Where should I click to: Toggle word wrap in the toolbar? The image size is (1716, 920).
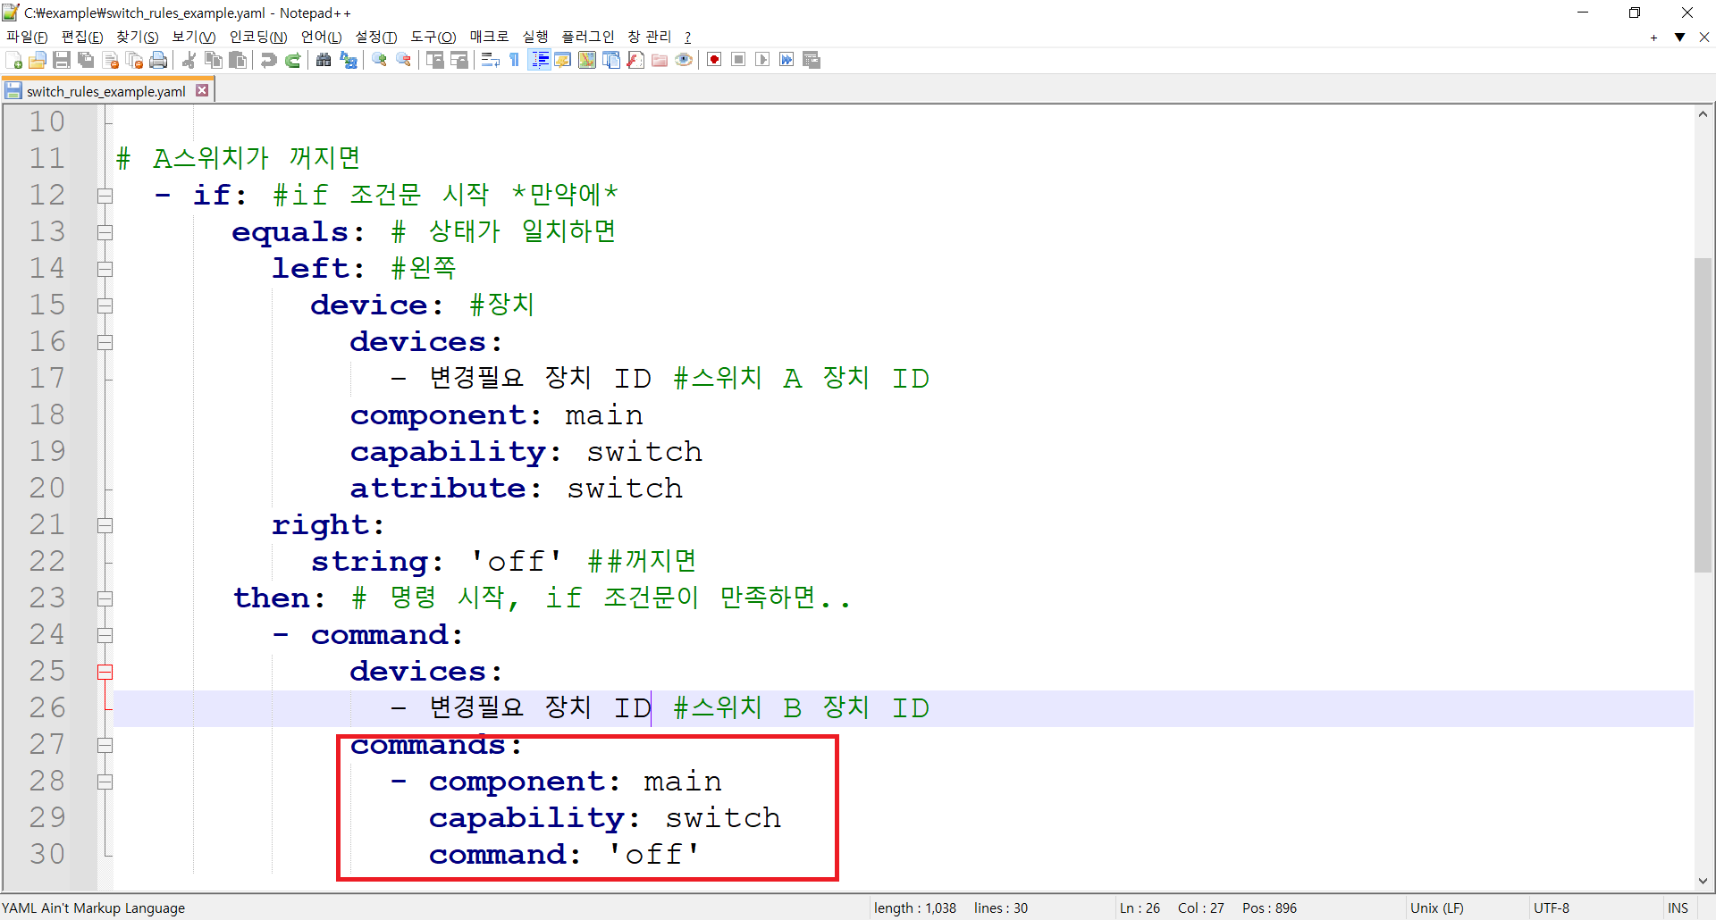490,60
